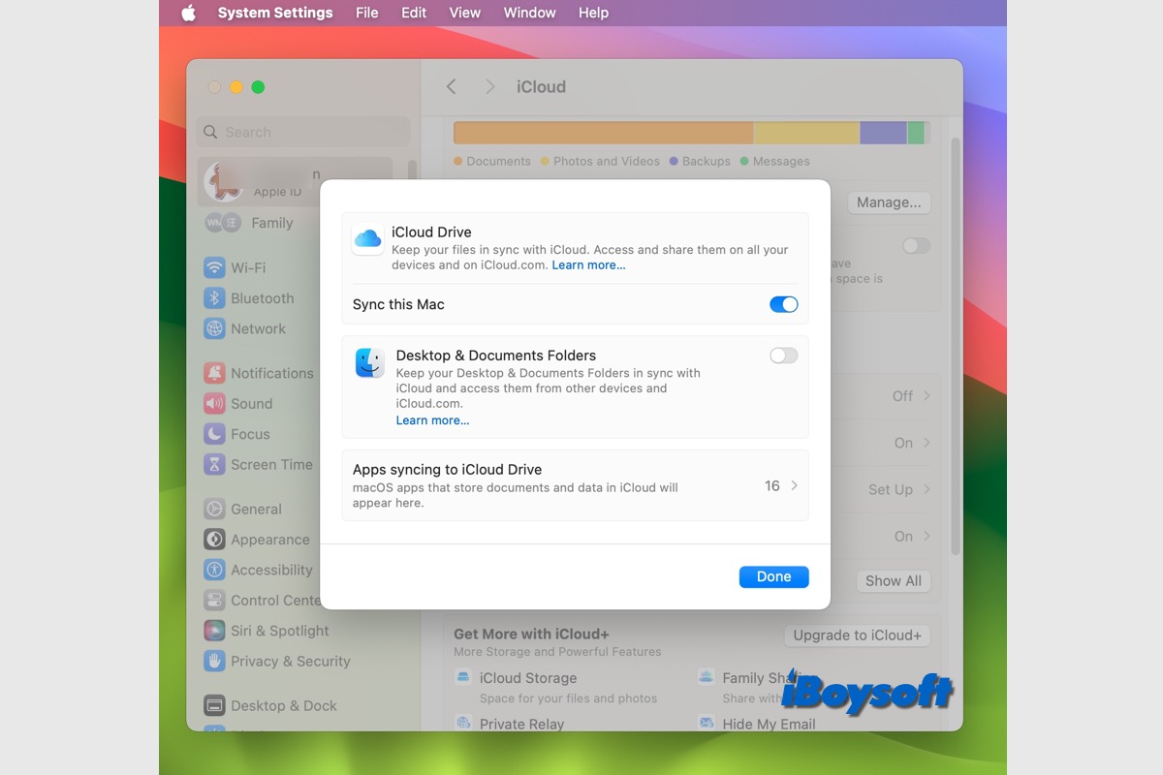Viewport: 1163px width, 775px height.
Task: Open the Help menu
Action: tap(593, 13)
